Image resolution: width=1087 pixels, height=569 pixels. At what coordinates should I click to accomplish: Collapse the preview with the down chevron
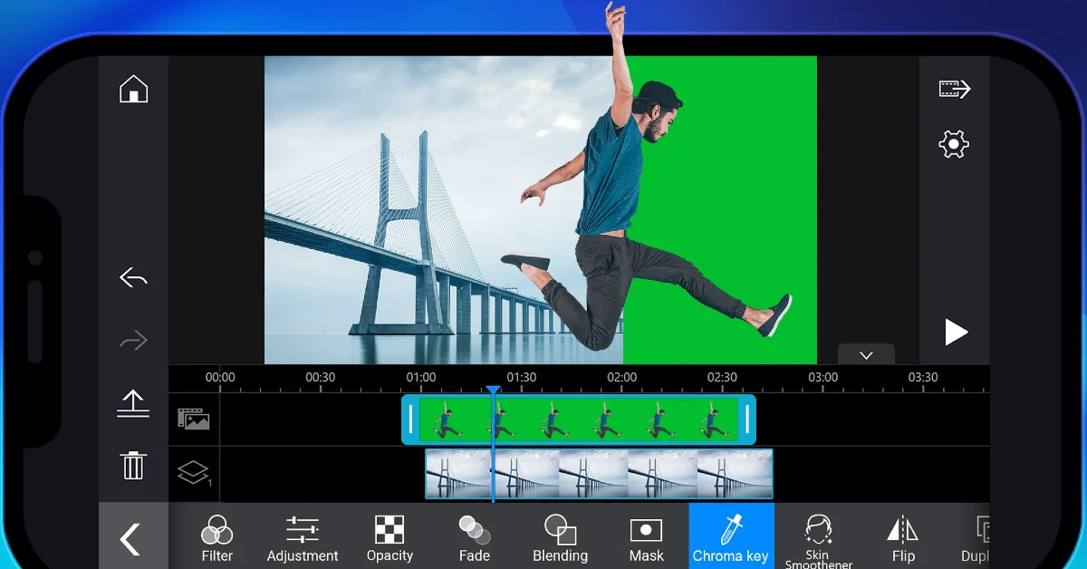pyautogui.click(x=866, y=354)
